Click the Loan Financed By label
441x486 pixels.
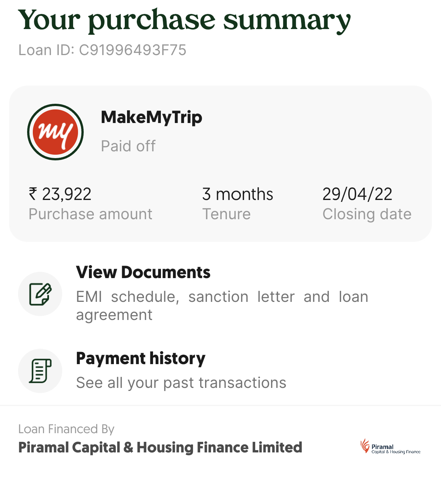pyautogui.click(x=66, y=429)
